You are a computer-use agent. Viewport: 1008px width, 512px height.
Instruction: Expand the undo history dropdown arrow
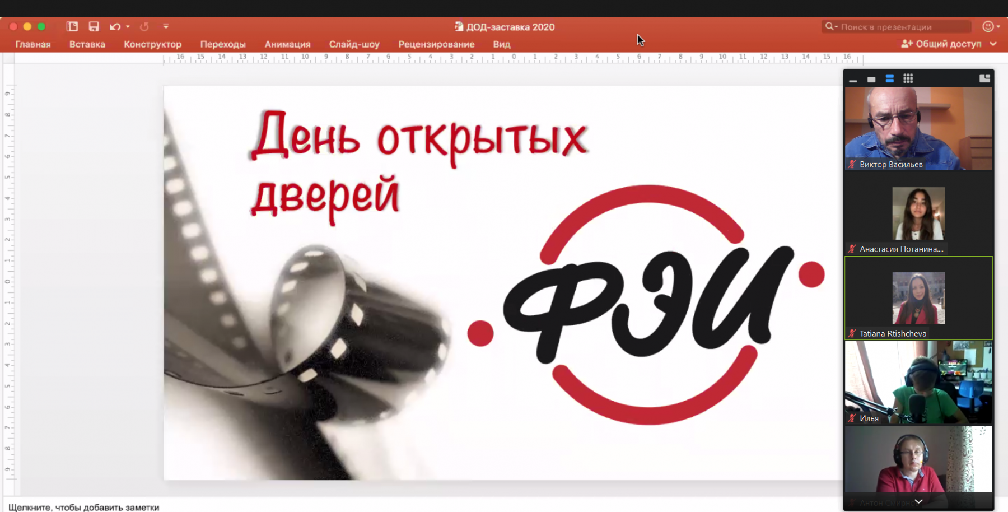[128, 26]
